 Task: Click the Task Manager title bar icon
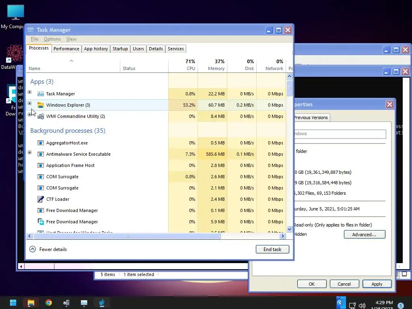pyautogui.click(x=31, y=30)
